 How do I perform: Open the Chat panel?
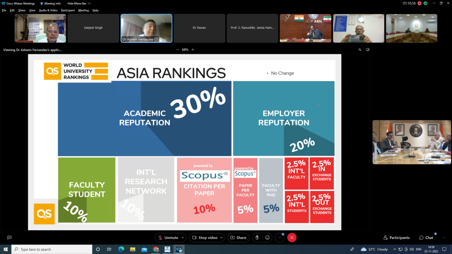pos(426,238)
